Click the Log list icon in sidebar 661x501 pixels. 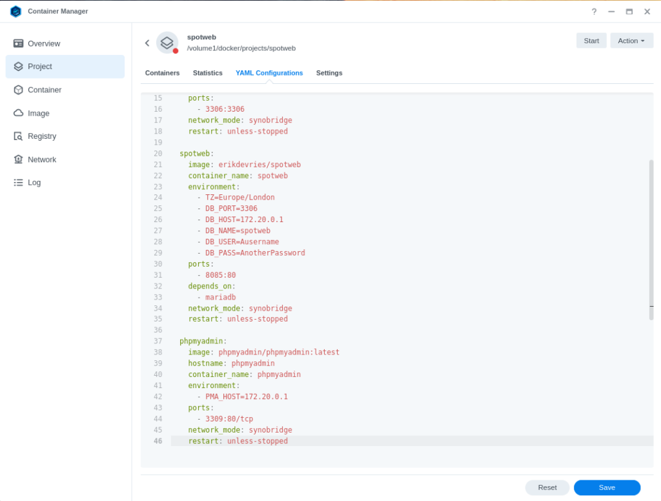coord(18,183)
